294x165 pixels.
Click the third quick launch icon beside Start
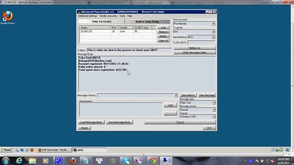[27, 150]
